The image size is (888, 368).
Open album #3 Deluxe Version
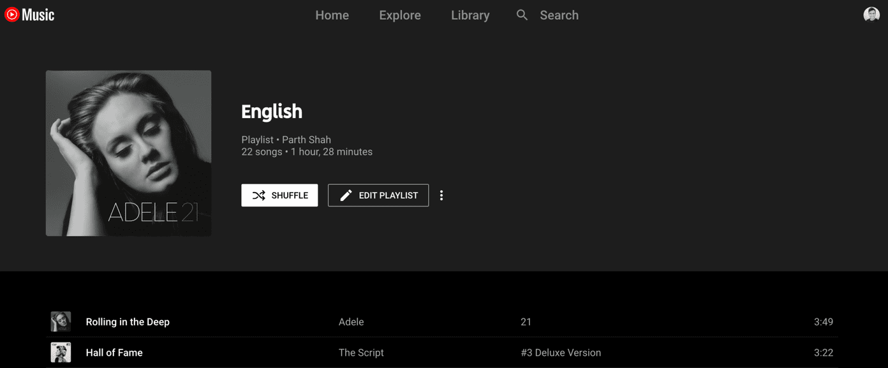tap(561, 353)
